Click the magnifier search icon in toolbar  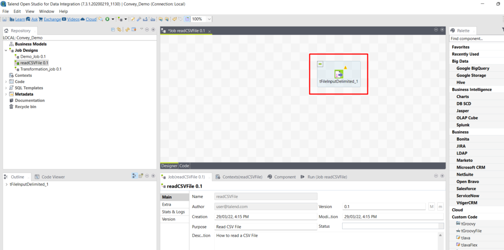tap(101, 19)
